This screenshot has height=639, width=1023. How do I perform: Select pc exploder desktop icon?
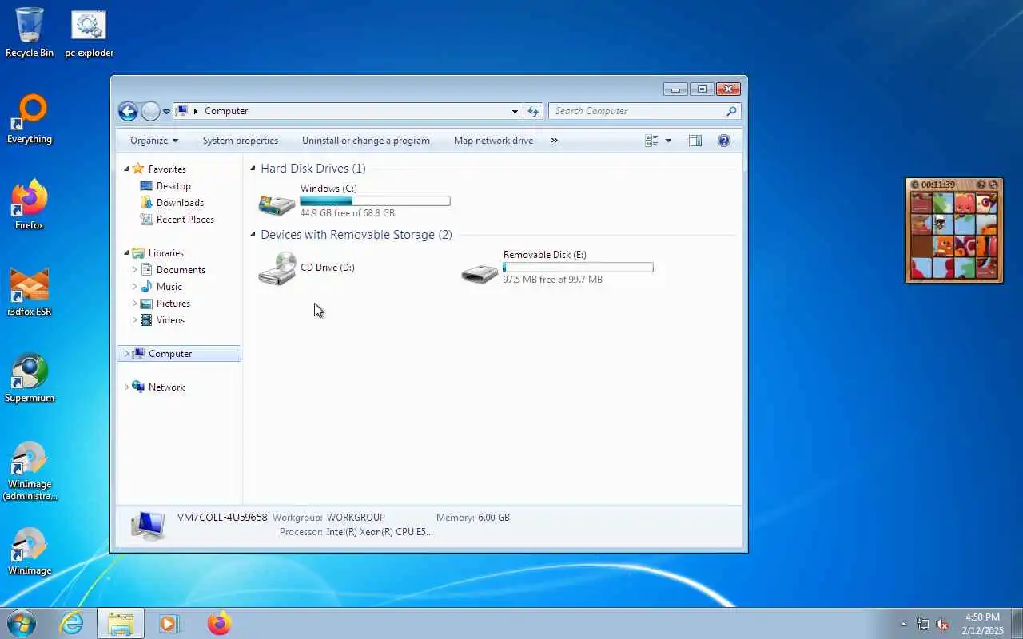[x=89, y=34]
